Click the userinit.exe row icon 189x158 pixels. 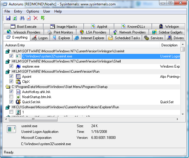(18, 56)
